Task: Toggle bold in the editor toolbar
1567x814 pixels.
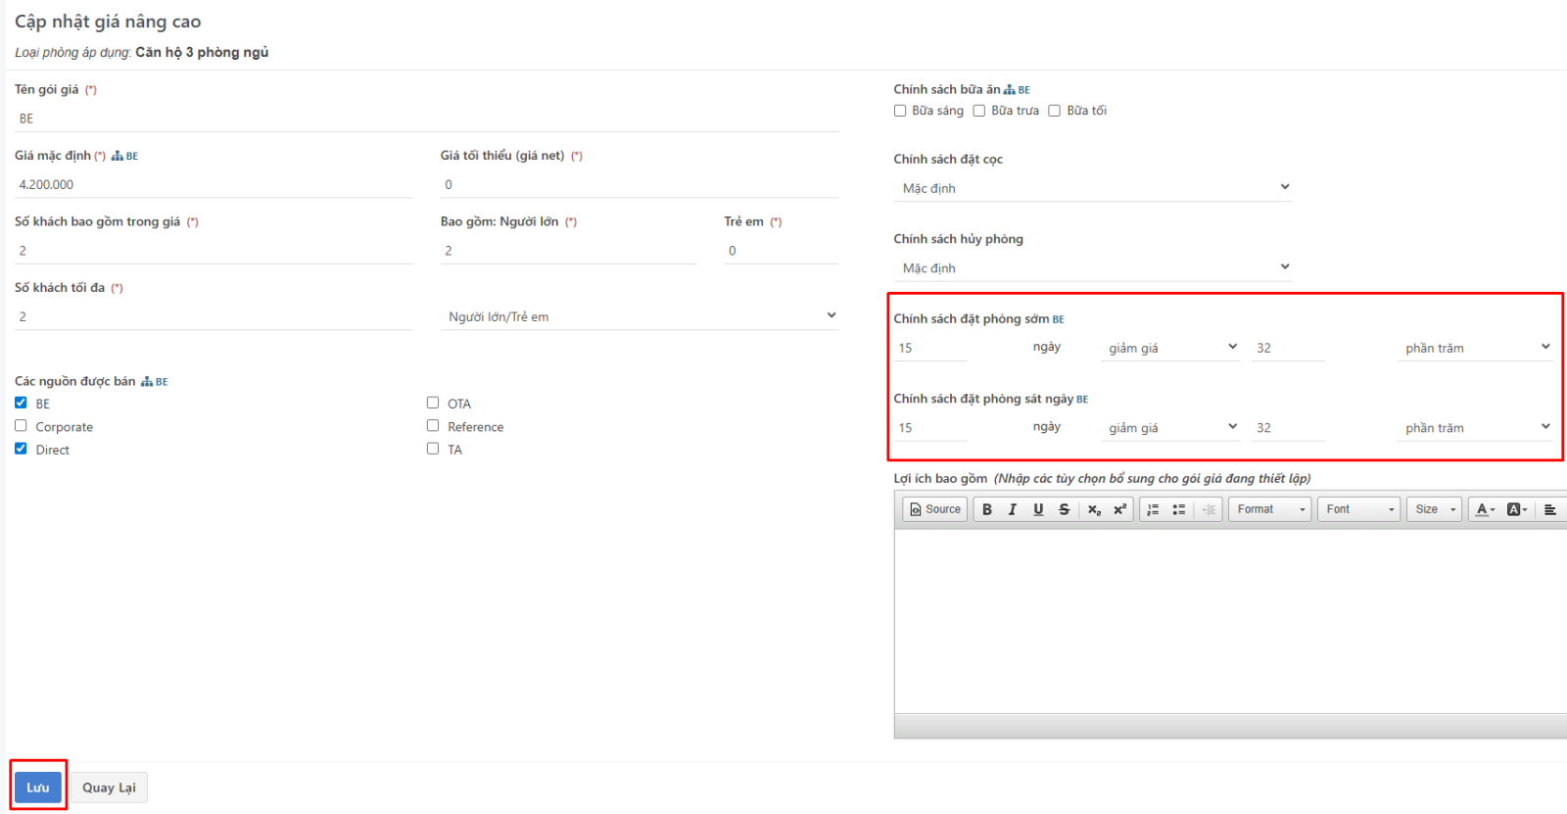Action: (987, 509)
